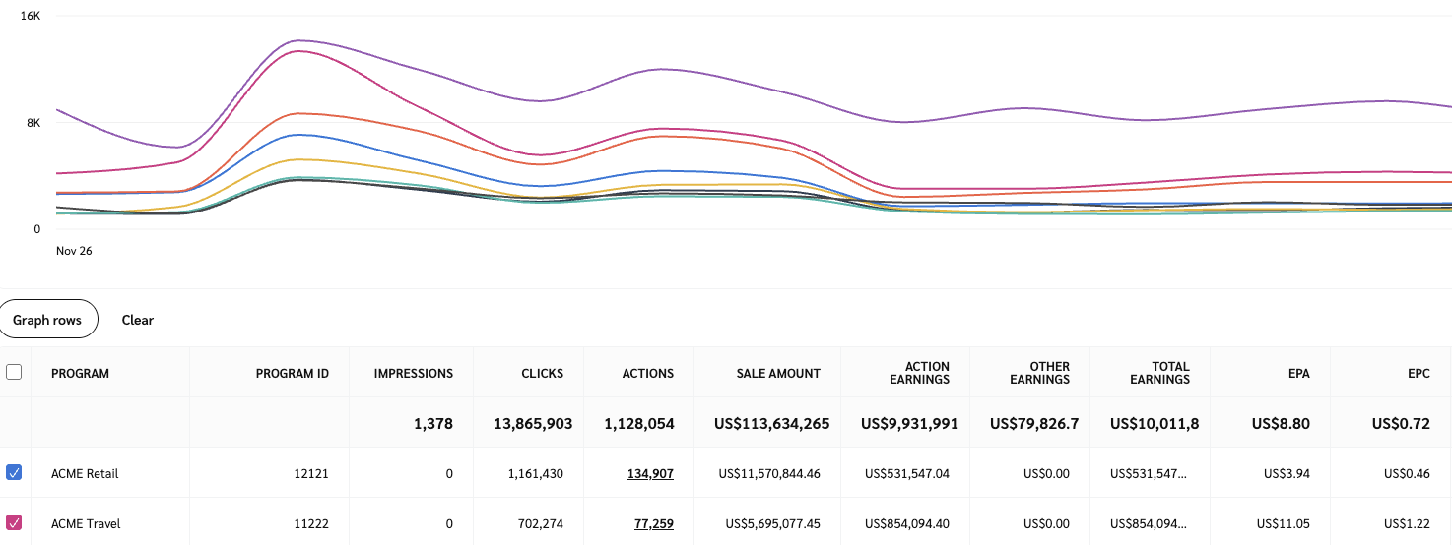Screen dimensions: 1452x545
Task: Sort by the EPC column header
Action: (x=1418, y=373)
